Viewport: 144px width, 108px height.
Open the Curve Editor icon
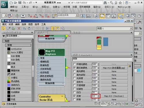[x=108, y=16]
